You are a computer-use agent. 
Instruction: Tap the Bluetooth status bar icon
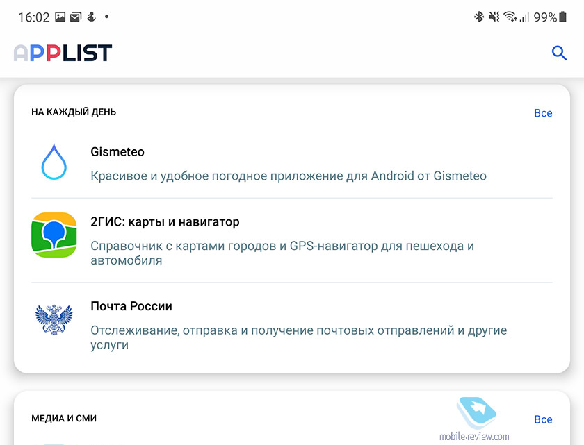pyautogui.click(x=478, y=17)
